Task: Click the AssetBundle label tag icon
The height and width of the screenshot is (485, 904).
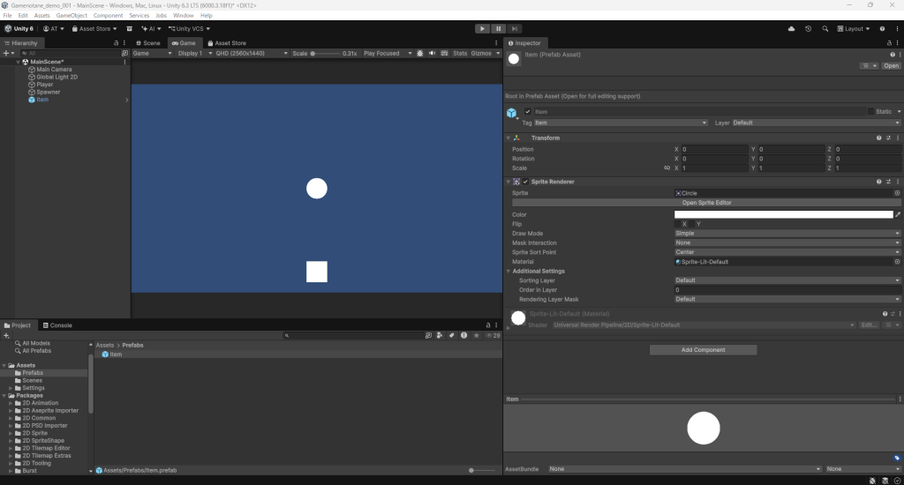Action: [x=897, y=458]
